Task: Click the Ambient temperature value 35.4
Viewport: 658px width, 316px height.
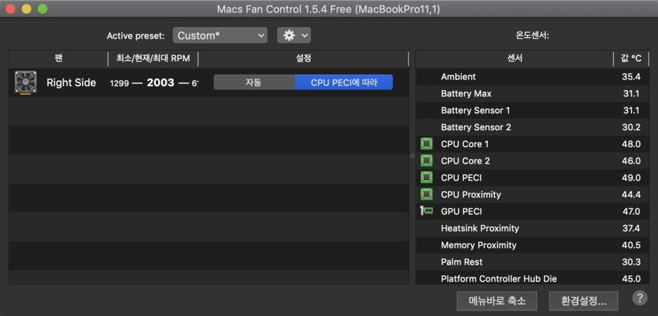Action: coord(631,77)
